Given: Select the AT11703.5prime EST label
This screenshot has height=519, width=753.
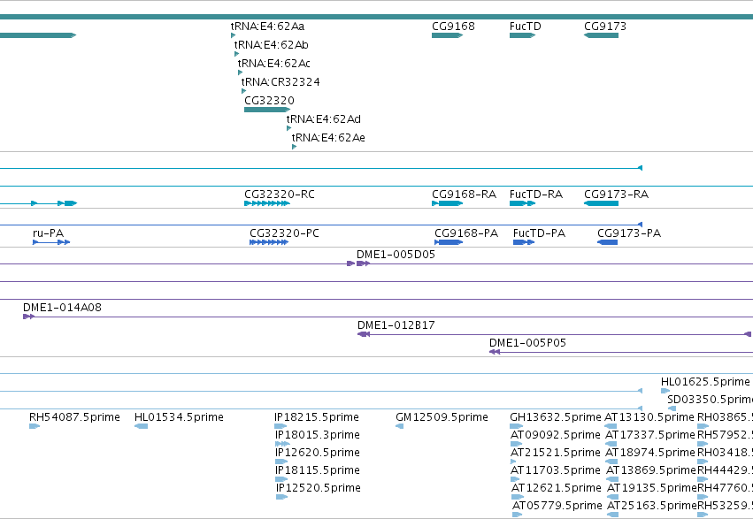Looking at the screenshot, I should (556, 470).
